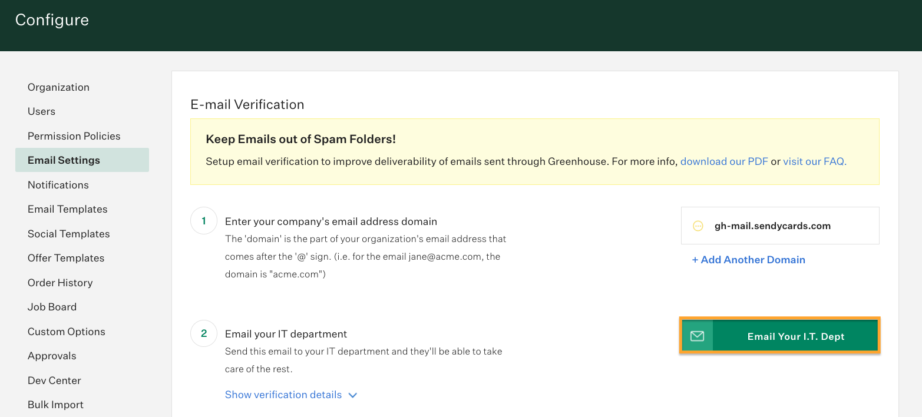Select the gh-mail.sendycards.com domain entry
Screen dimensions: 922x417
click(780, 226)
